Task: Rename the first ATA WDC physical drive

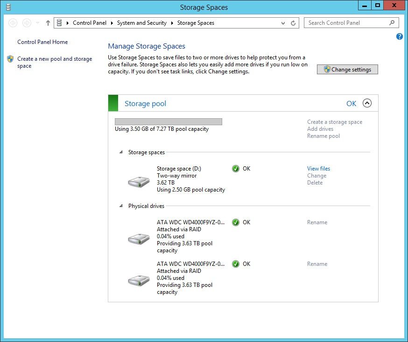Action: [317, 222]
